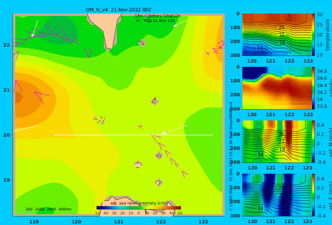Click latitude tick label 20 on main map
This screenshot has width=332, height=225.
point(7,135)
